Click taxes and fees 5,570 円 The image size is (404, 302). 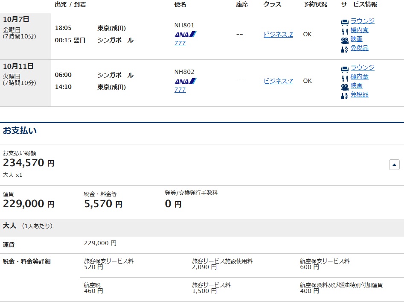point(103,204)
